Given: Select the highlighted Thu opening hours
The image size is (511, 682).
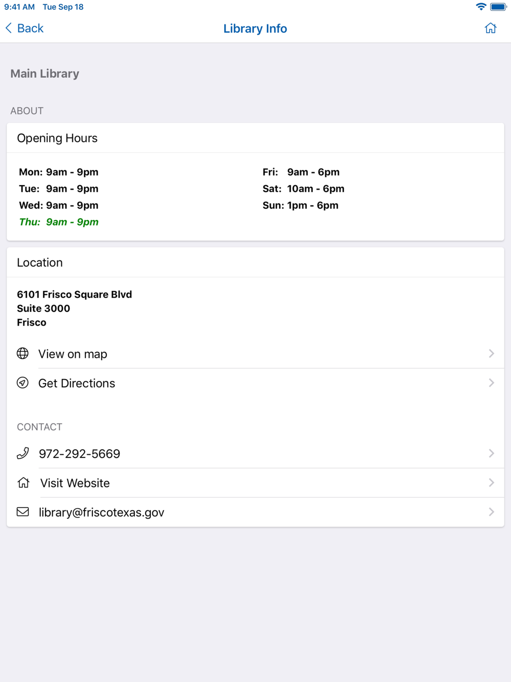Looking at the screenshot, I should coord(59,222).
